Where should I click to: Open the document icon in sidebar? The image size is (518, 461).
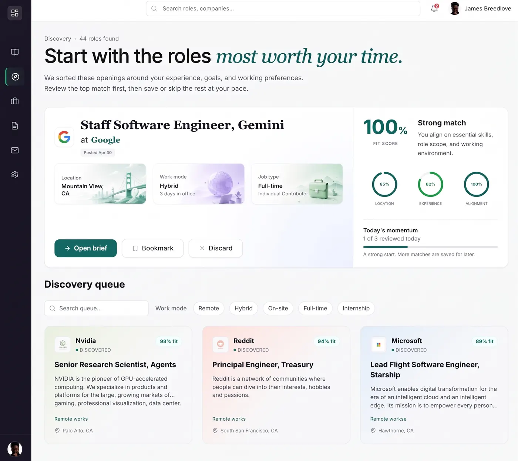point(15,126)
